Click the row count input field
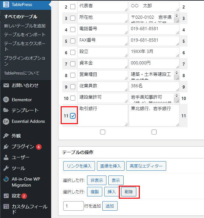This screenshot has width=204, height=218. [x=73, y=206]
